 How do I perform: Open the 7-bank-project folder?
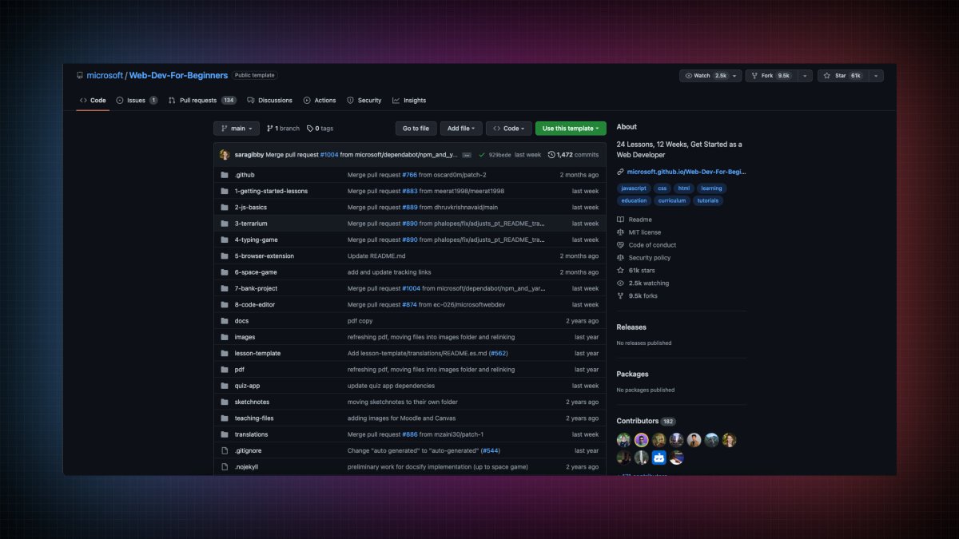pos(256,288)
